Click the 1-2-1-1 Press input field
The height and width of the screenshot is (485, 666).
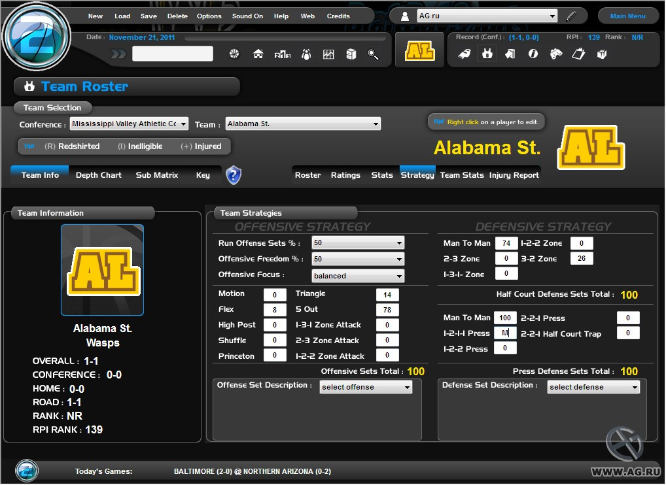pyautogui.click(x=505, y=333)
